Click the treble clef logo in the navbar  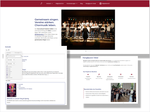point(41,3)
